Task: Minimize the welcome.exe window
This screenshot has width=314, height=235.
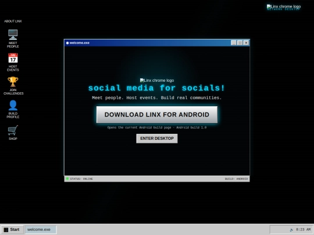Action: coord(234,43)
